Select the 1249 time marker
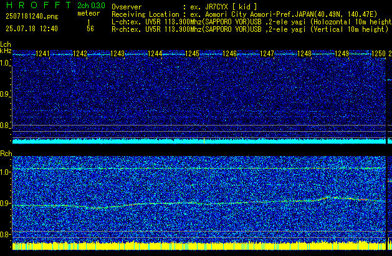392x256 pixels. coord(342,54)
